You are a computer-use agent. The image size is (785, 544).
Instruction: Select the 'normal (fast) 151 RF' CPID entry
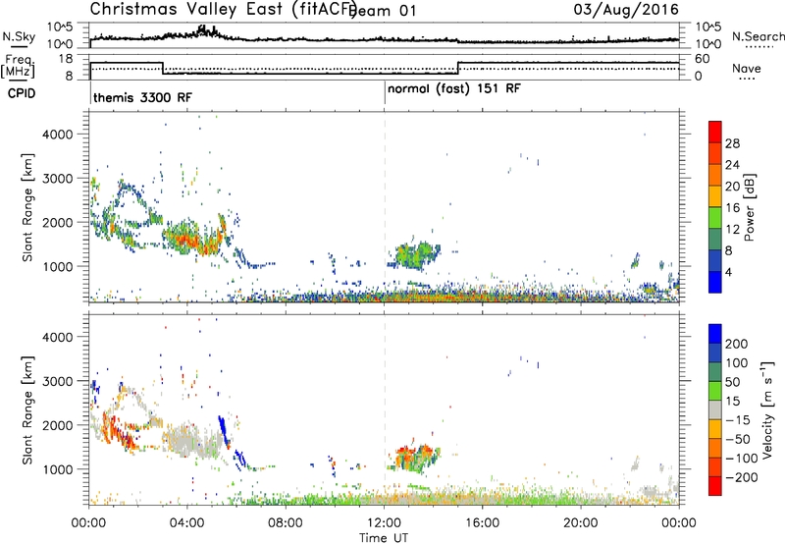(x=454, y=88)
